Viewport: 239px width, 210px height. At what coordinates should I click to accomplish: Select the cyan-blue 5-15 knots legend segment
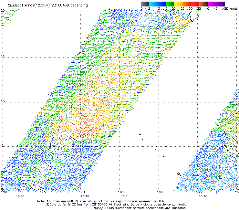tap(157, 4)
